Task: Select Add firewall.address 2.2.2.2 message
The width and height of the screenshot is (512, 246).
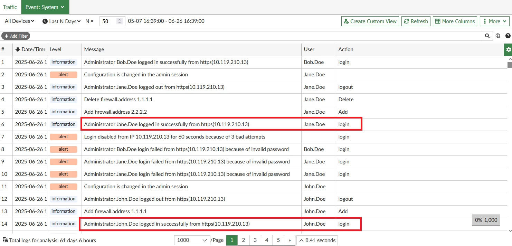Action: (116, 112)
